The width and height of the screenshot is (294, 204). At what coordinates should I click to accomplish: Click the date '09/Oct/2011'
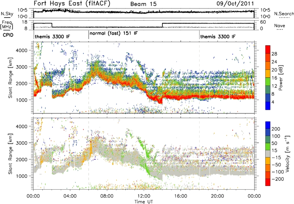235,4
